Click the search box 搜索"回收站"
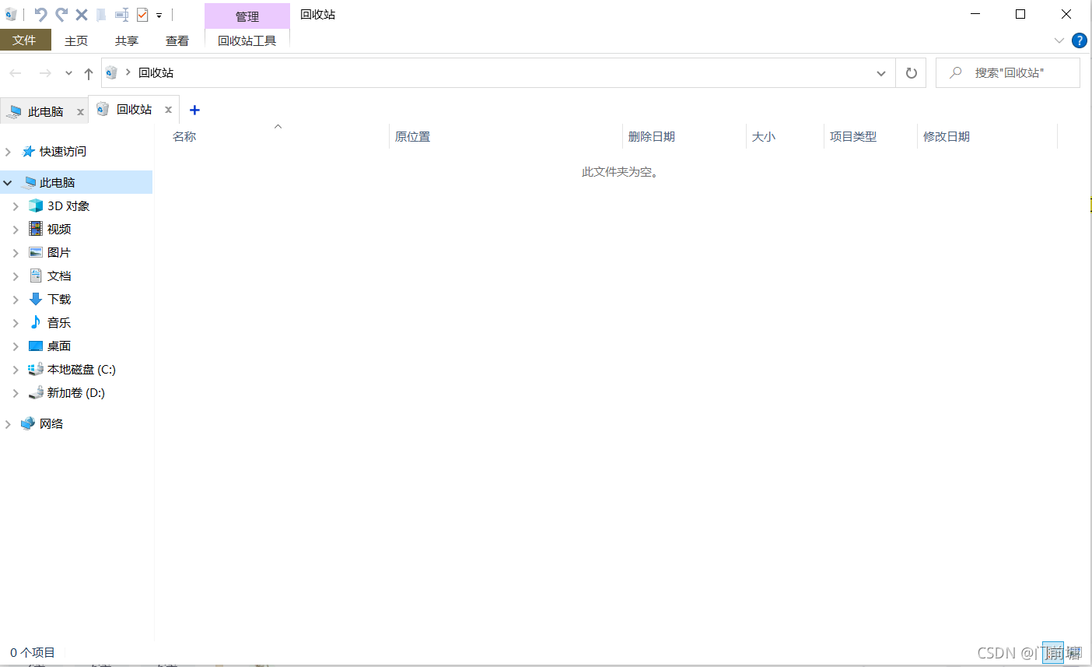This screenshot has height=667, width=1092. [x=1007, y=72]
